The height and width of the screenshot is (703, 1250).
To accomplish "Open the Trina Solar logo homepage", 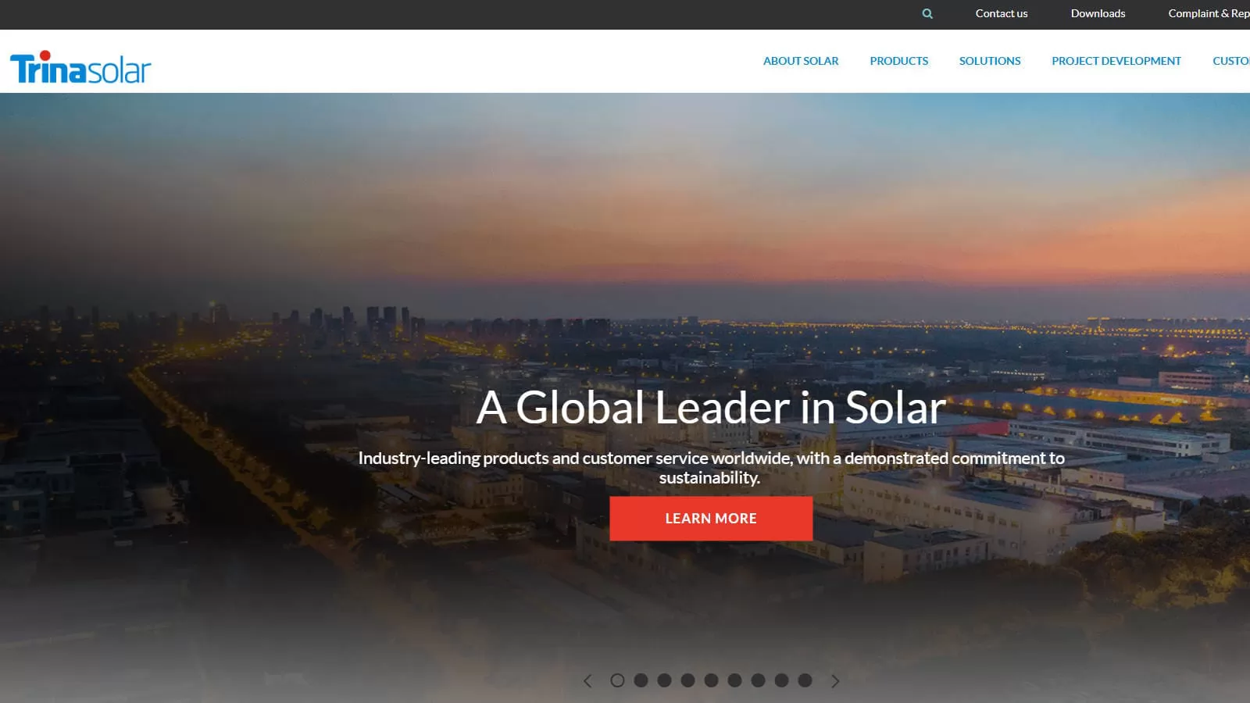I will (x=80, y=68).
